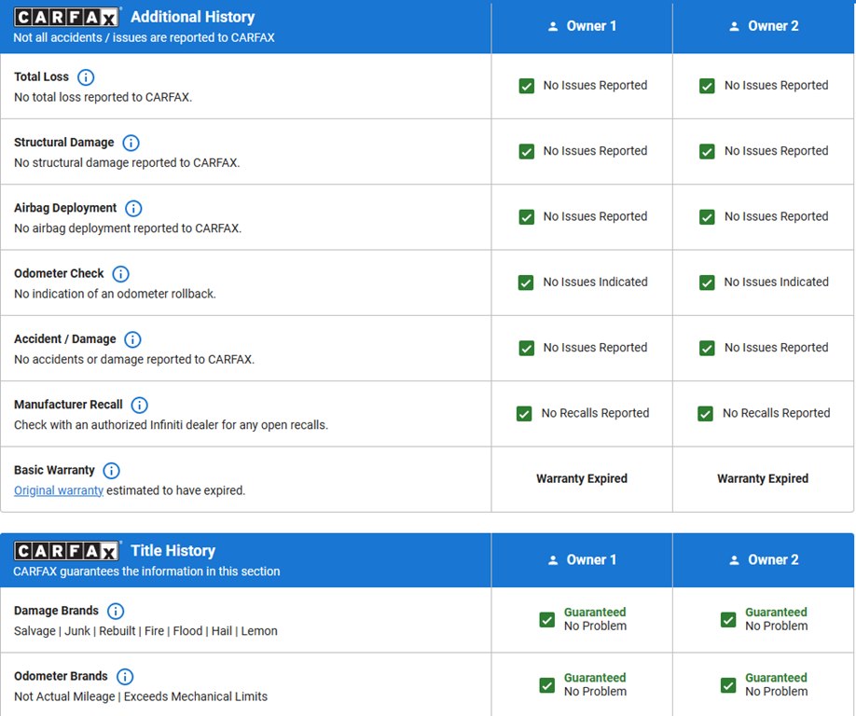Click the Basic Warranty info icon
Viewport: 856px width, 716px height.
(111, 470)
